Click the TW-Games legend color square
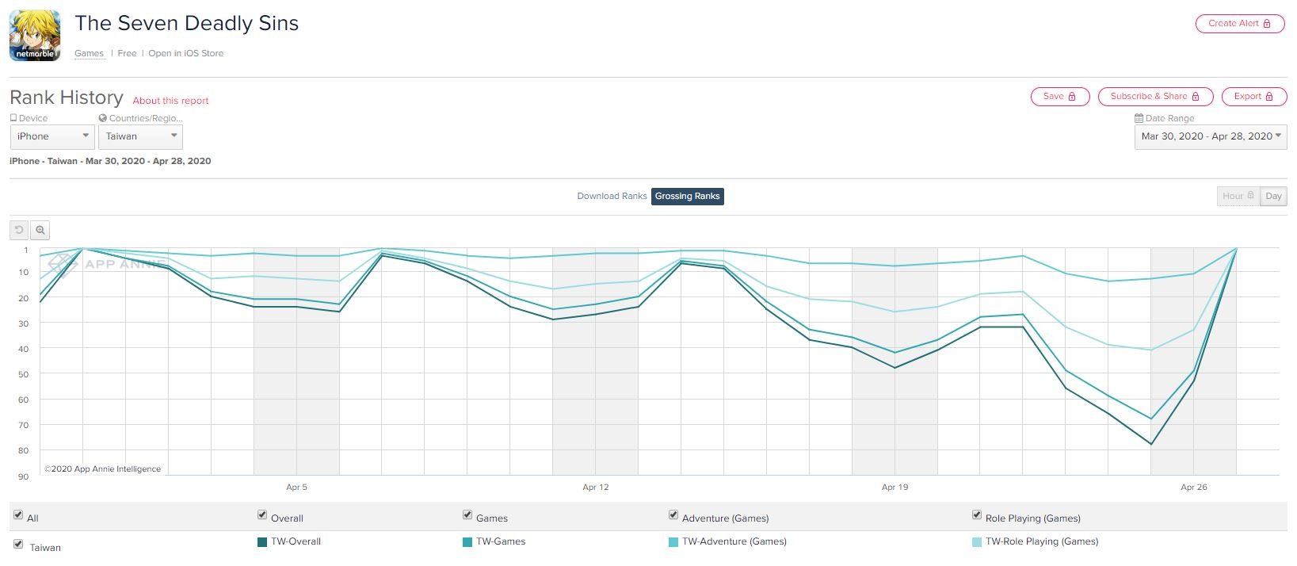Viewport: 1297px width, 566px height. [467, 542]
